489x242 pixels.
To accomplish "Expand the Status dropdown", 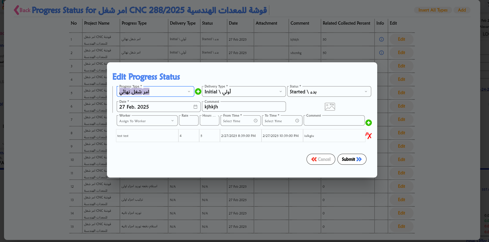I will point(366,92).
